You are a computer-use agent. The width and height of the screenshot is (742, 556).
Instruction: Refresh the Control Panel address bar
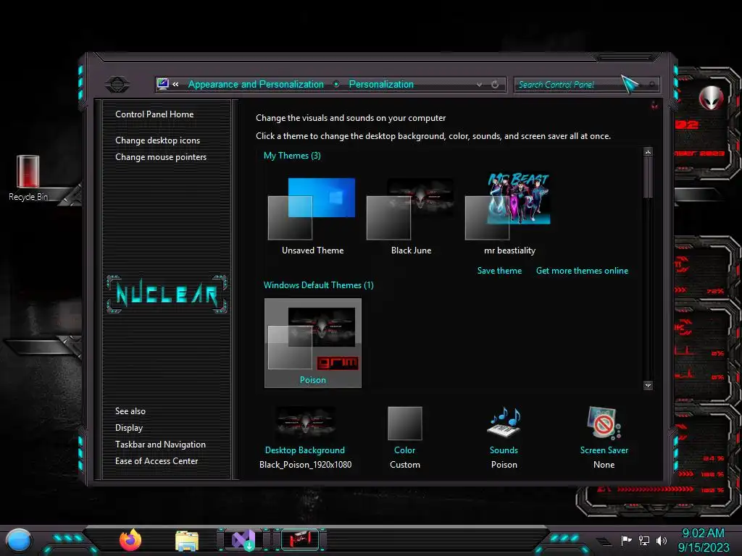click(495, 84)
